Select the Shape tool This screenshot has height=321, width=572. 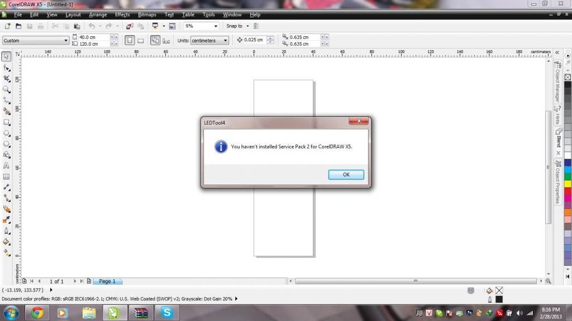(6, 67)
